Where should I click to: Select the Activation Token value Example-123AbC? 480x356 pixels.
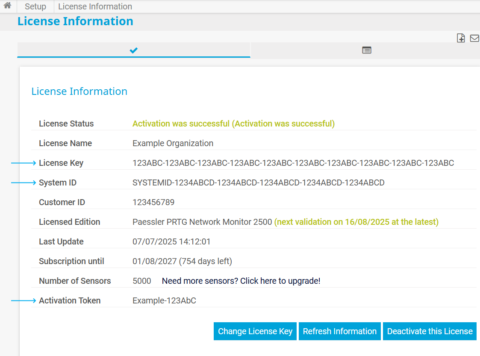click(164, 300)
